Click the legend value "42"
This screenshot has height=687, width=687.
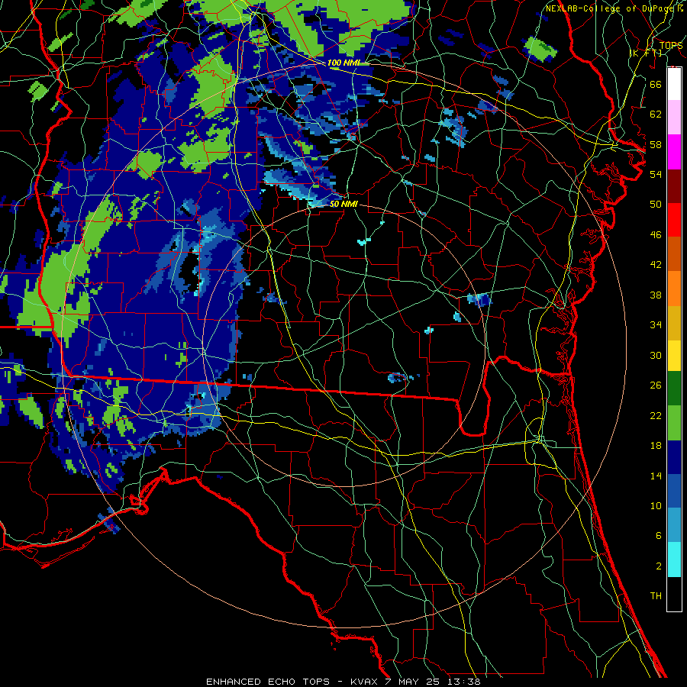656,265
